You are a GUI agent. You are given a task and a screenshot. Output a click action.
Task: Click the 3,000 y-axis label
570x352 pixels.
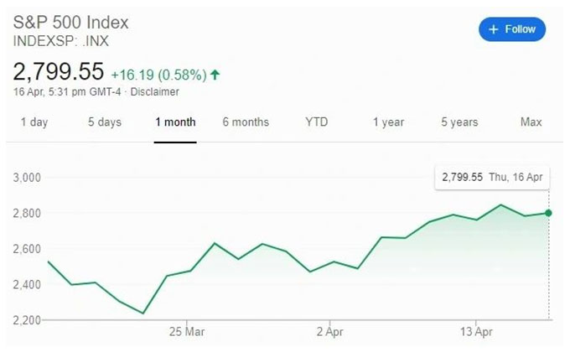(27, 178)
